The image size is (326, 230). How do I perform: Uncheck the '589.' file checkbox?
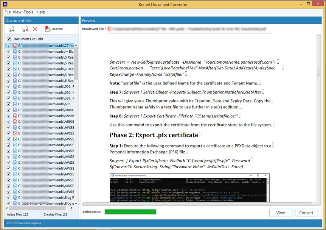click(9, 98)
